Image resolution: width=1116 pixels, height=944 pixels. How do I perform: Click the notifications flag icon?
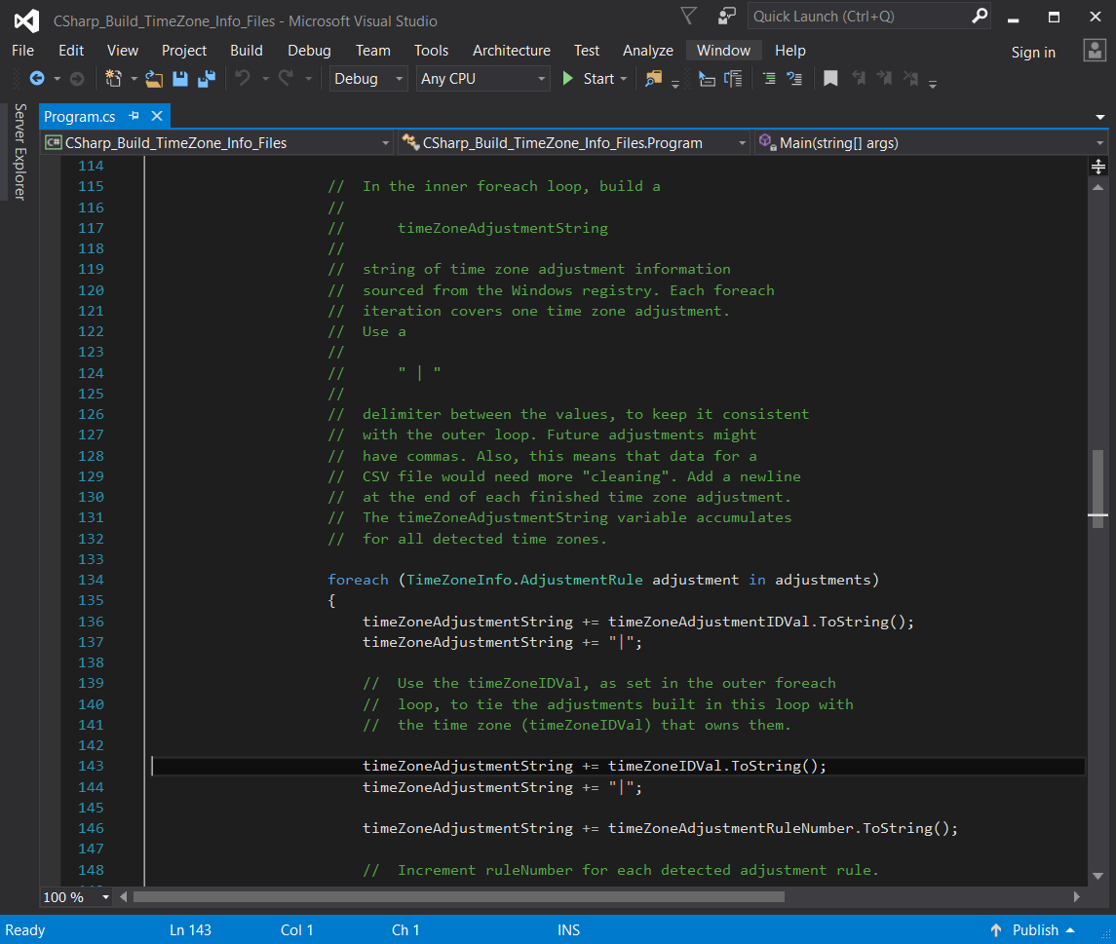688,17
